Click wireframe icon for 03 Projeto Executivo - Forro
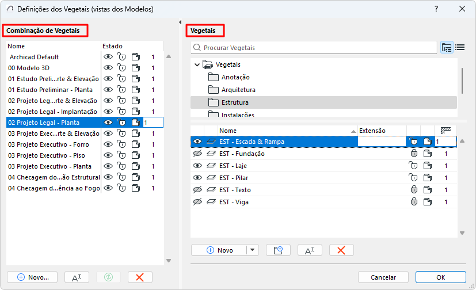This screenshot has width=476, height=290. pos(136,144)
